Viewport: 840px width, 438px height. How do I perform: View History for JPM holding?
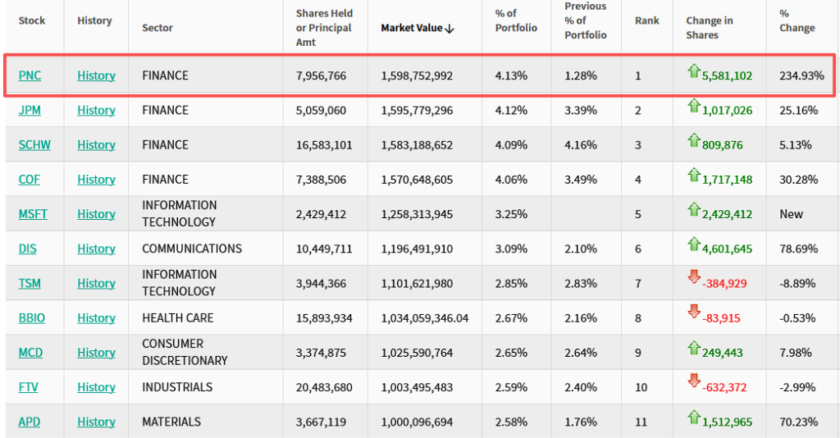click(x=96, y=110)
